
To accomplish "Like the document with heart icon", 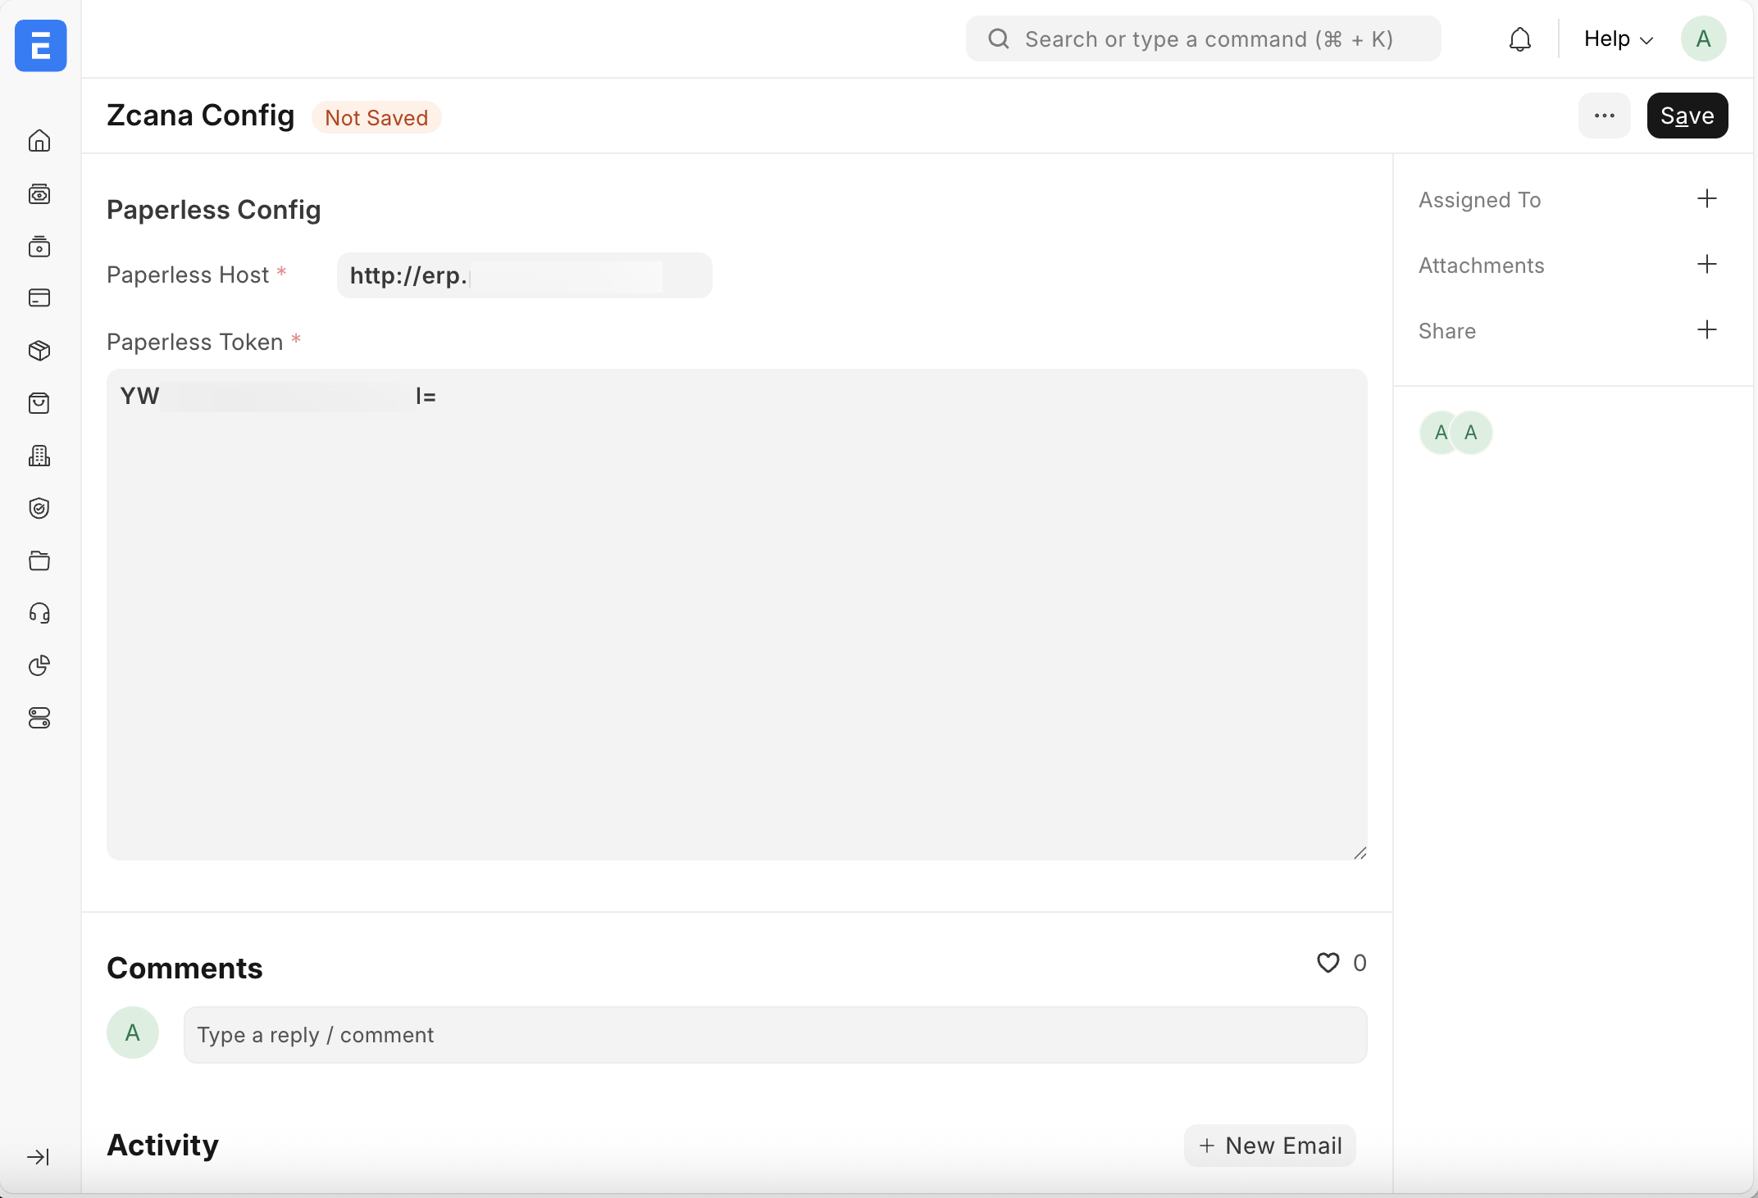I will [x=1328, y=963].
